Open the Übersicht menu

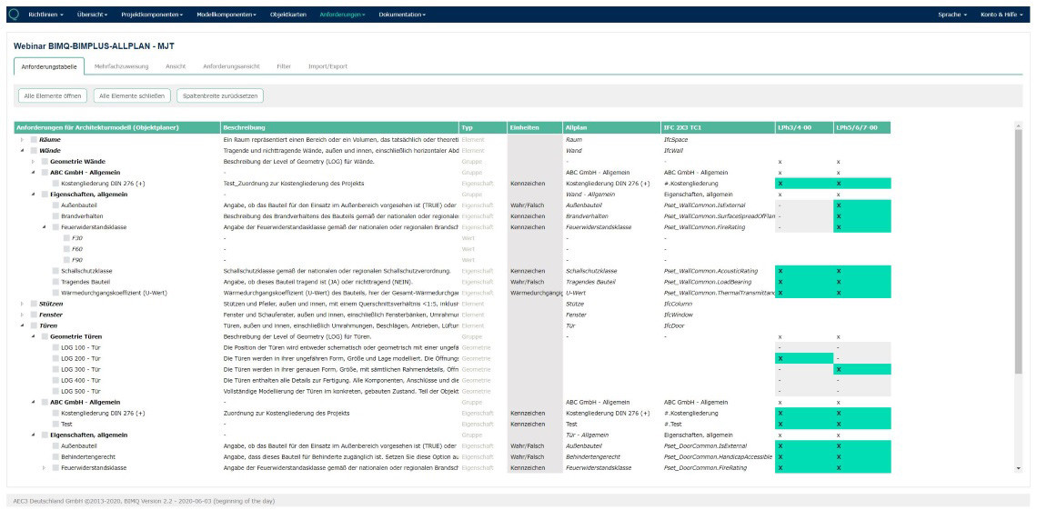[x=93, y=15]
